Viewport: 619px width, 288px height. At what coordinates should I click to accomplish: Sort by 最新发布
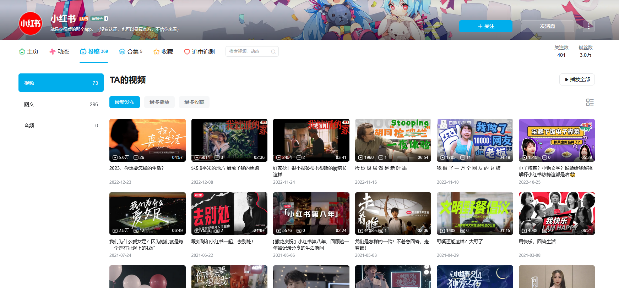click(125, 102)
